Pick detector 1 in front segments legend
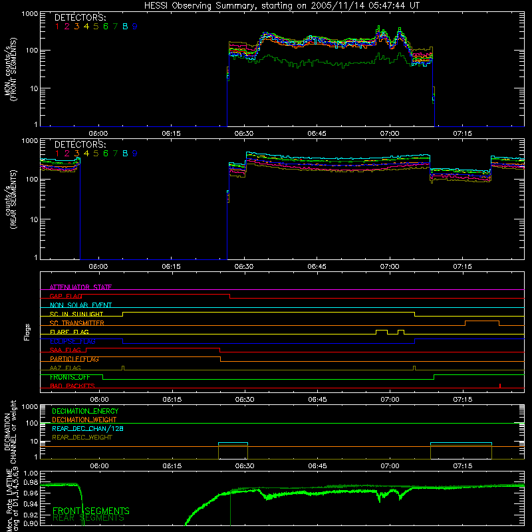Viewport: 532px width, 532px height. click(57, 27)
